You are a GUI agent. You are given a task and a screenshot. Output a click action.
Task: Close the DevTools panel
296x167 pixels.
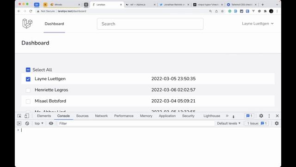277,116
